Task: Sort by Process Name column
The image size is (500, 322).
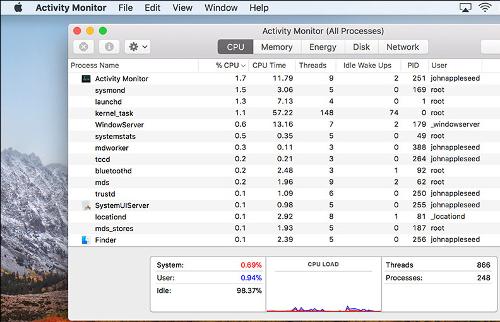Action: [x=133, y=66]
